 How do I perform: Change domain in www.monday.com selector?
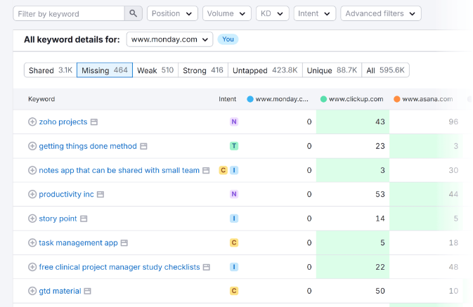click(x=169, y=39)
